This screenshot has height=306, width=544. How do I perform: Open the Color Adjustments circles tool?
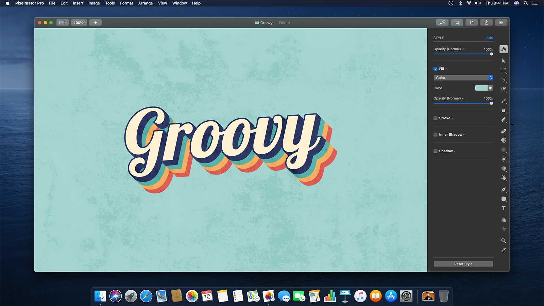pyautogui.click(x=504, y=220)
